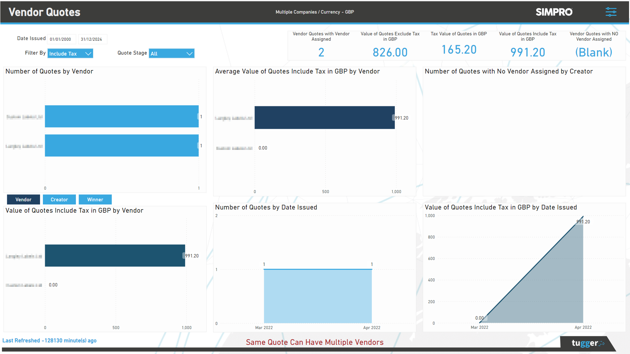Open the filter settings sliders icon
630x354 pixels.
pos(611,12)
